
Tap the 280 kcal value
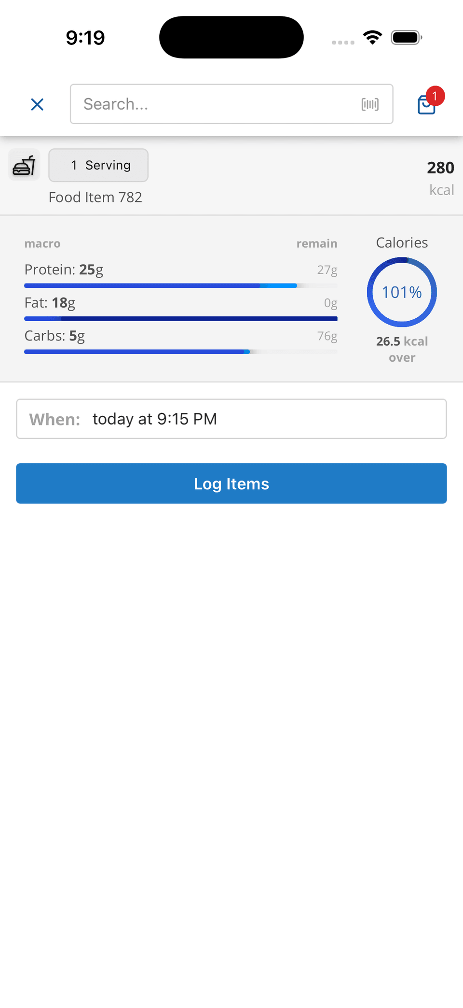pos(440,168)
